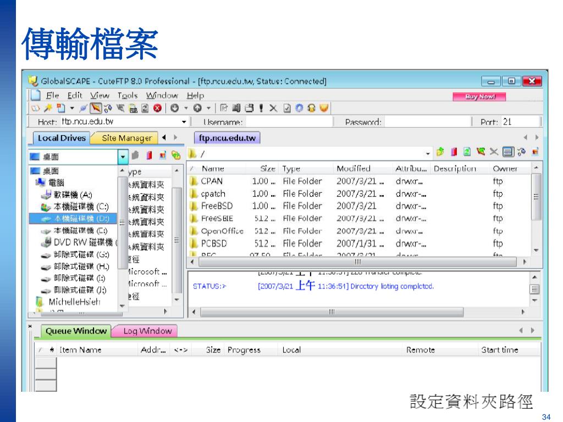Click the Upload arrow icon in toolbar
The width and height of the screenshot is (563, 422).
pos(197,108)
